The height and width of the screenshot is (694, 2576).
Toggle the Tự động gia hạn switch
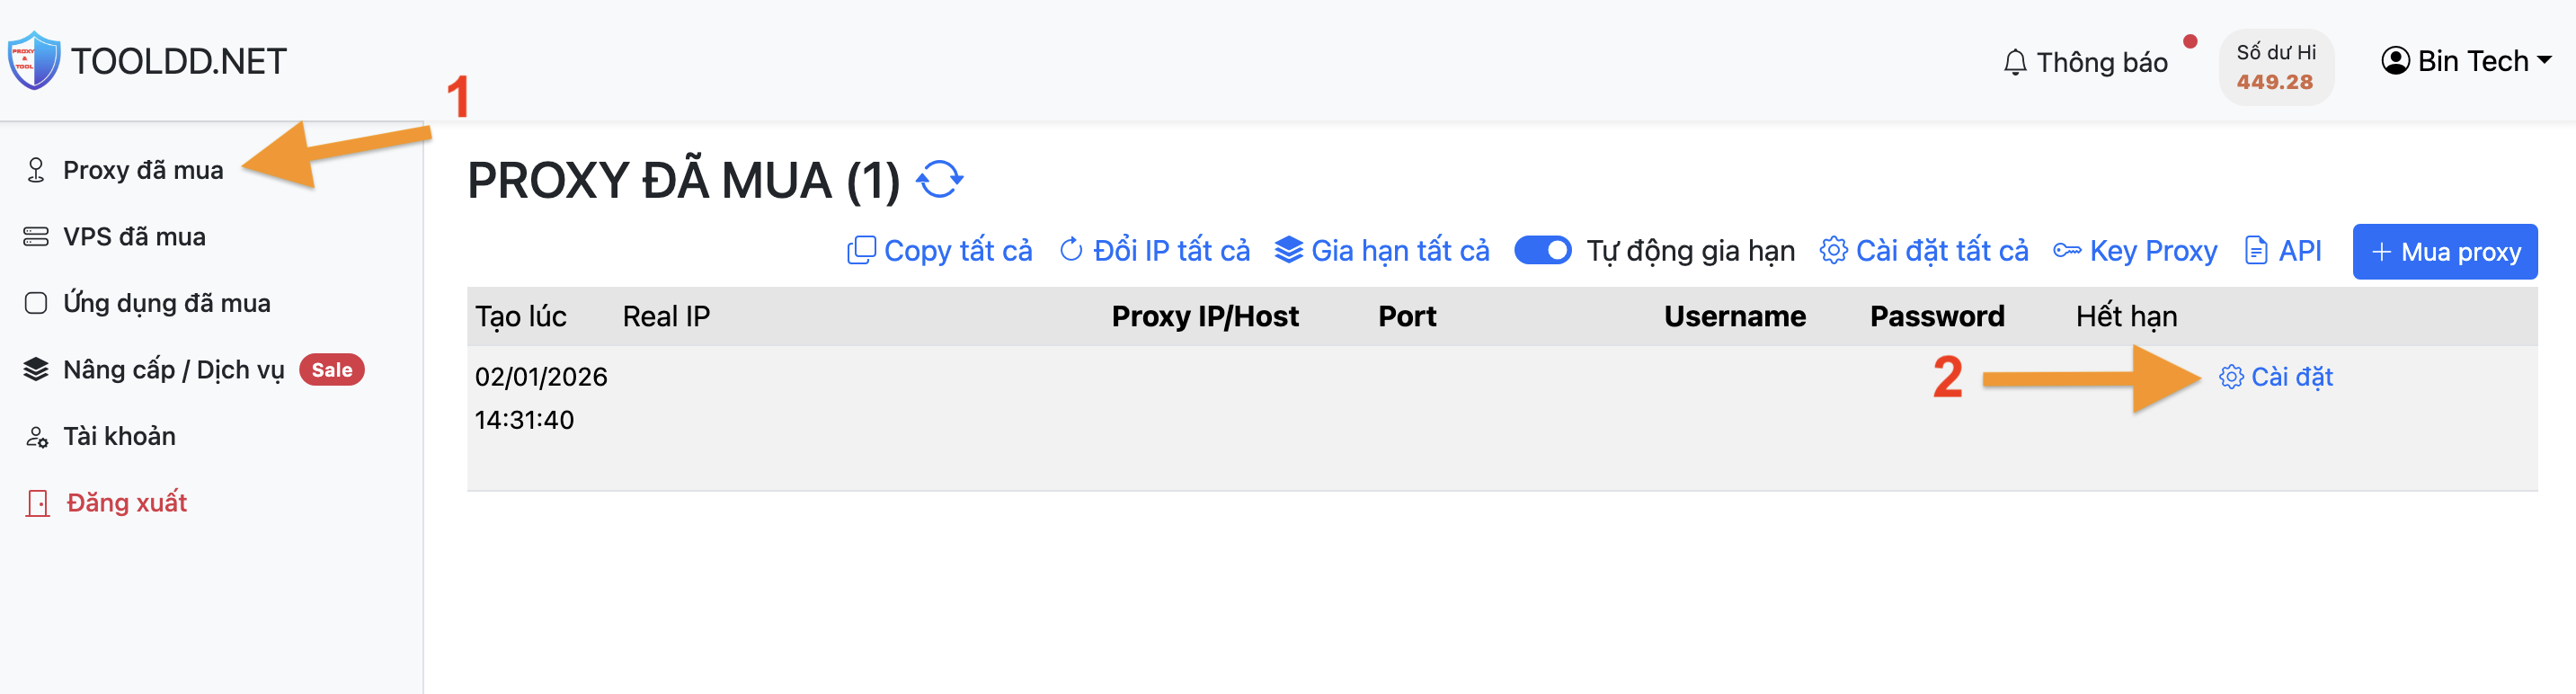[x=1542, y=250]
